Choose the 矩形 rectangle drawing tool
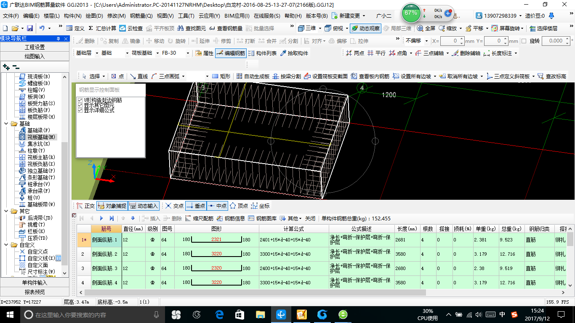This screenshot has height=323, width=575. (221, 76)
